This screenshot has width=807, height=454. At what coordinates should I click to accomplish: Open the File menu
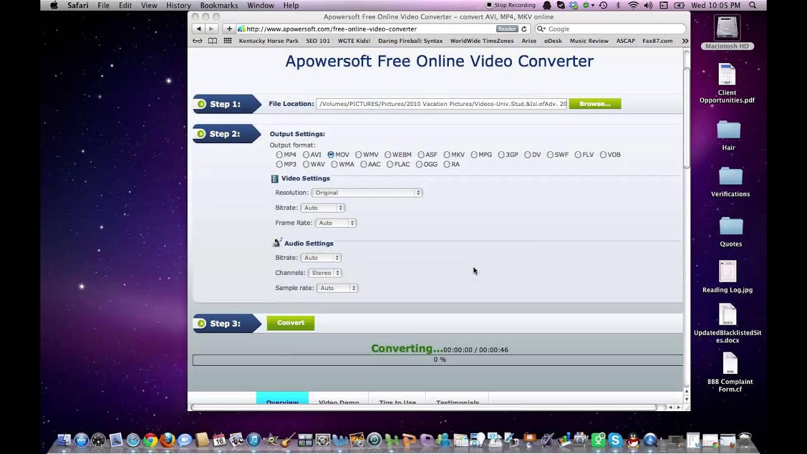(103, 5)
